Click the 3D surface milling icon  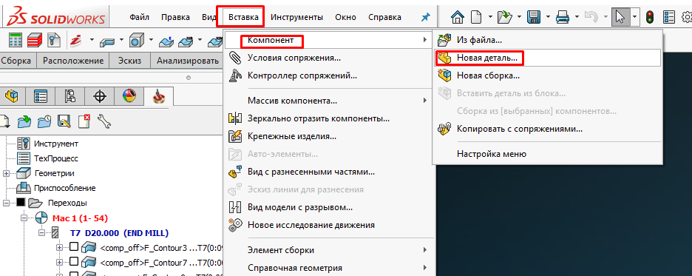(166, 41)
